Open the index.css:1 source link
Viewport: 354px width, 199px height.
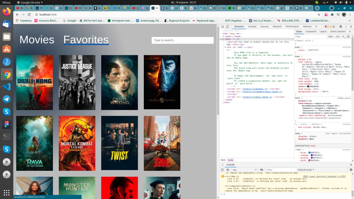(344, 98)
